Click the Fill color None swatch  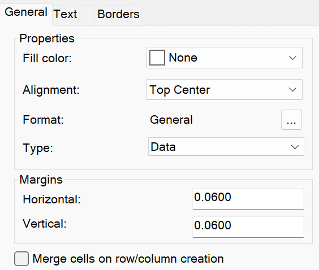point(157,58)
